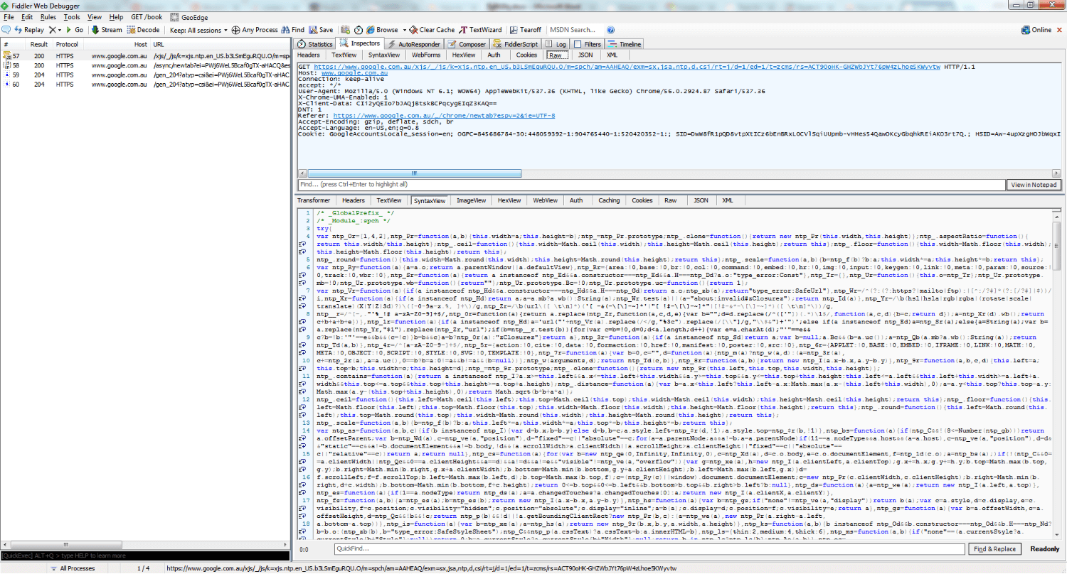This screenshot has height=574, width=1067.
Task: Click the request Find highlight field
Action: (x=651, y=185)
